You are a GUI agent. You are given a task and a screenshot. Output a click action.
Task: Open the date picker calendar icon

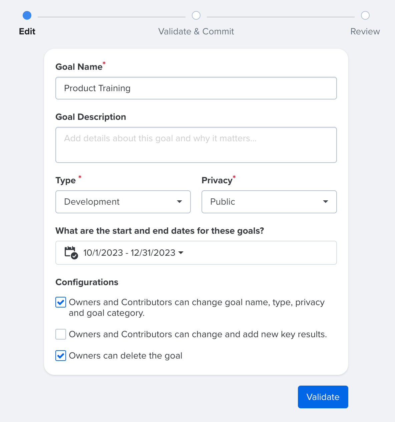point(70,253)
